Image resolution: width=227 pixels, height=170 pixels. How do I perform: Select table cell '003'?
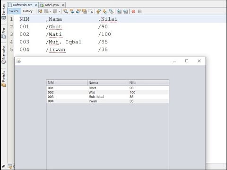(67, 97)
